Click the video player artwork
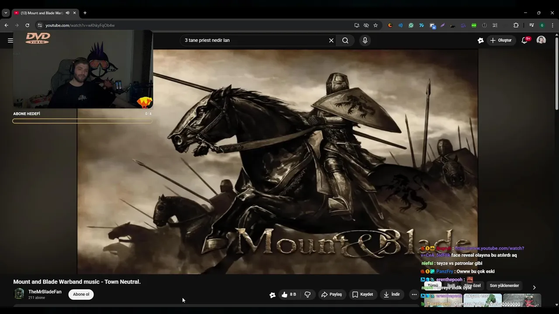The image size is (559, 314). coord(278,161)
